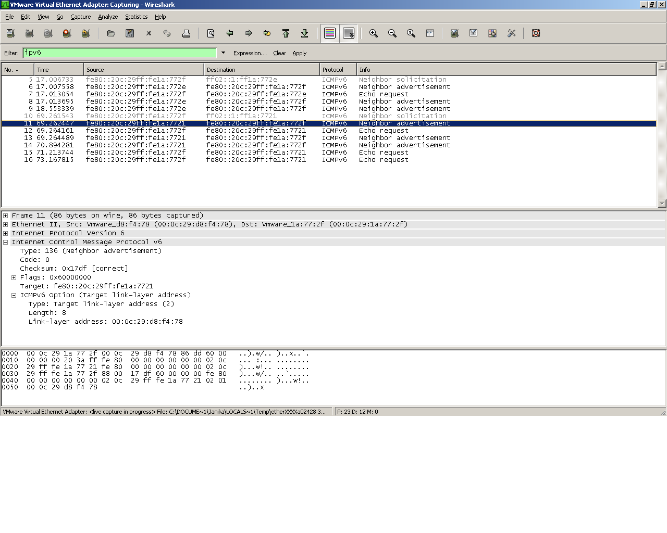667x533 pixels.
Task: Open the filter history dropdown arrow
Action: pos(223,53)
